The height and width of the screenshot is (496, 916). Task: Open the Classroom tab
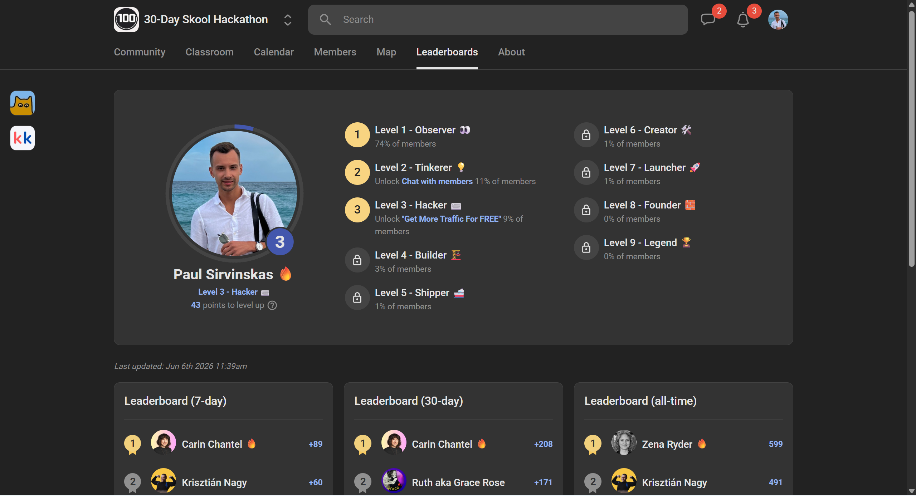[209, 52]
